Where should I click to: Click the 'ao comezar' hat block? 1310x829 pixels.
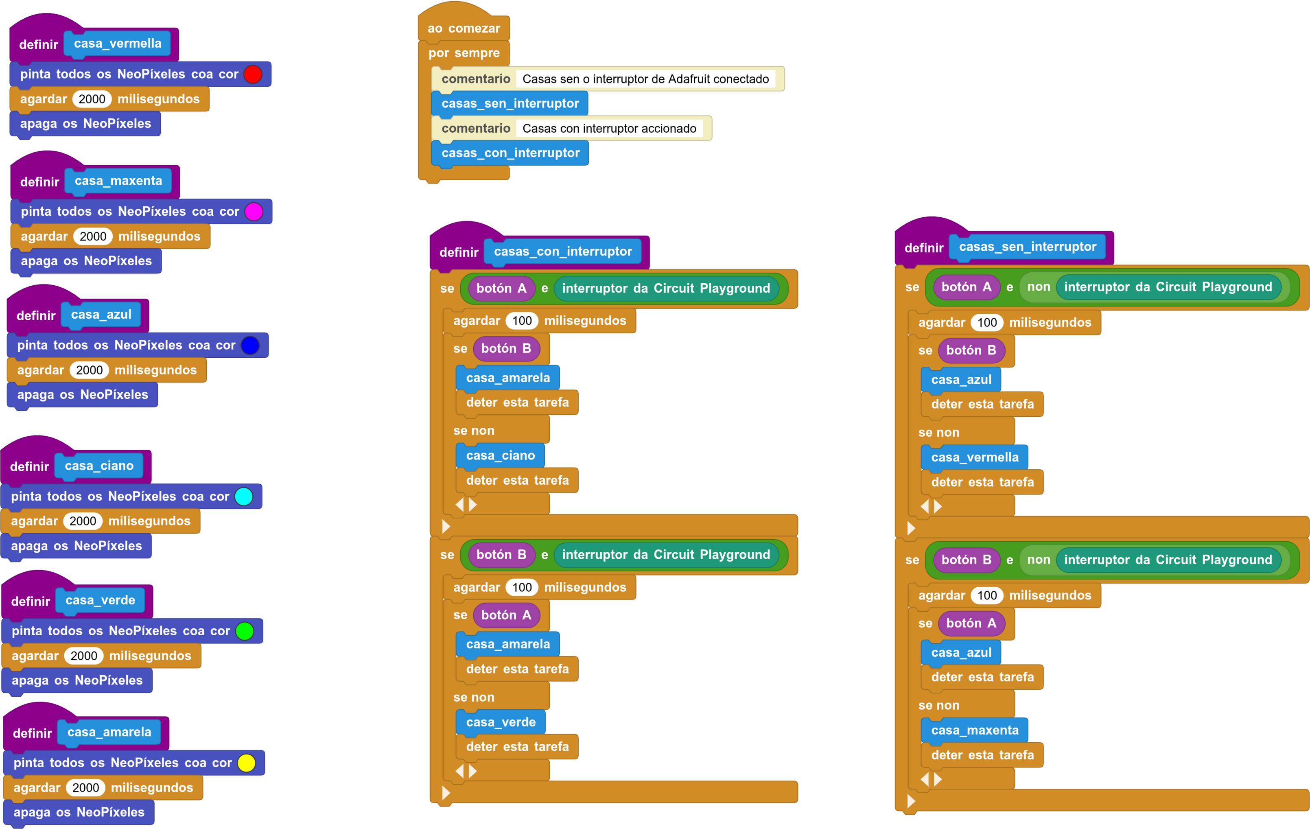pyautogui.click(x=464, y=28)
